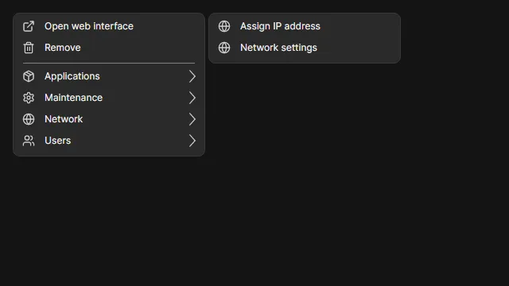The height and width of the screenshot is (286, 509).
Task: Click the gear icon beside Maintenance
Action: (29, 98)
